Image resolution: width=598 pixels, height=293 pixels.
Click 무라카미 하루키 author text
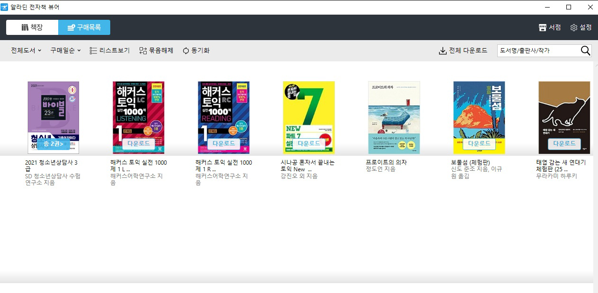point(556,176)
